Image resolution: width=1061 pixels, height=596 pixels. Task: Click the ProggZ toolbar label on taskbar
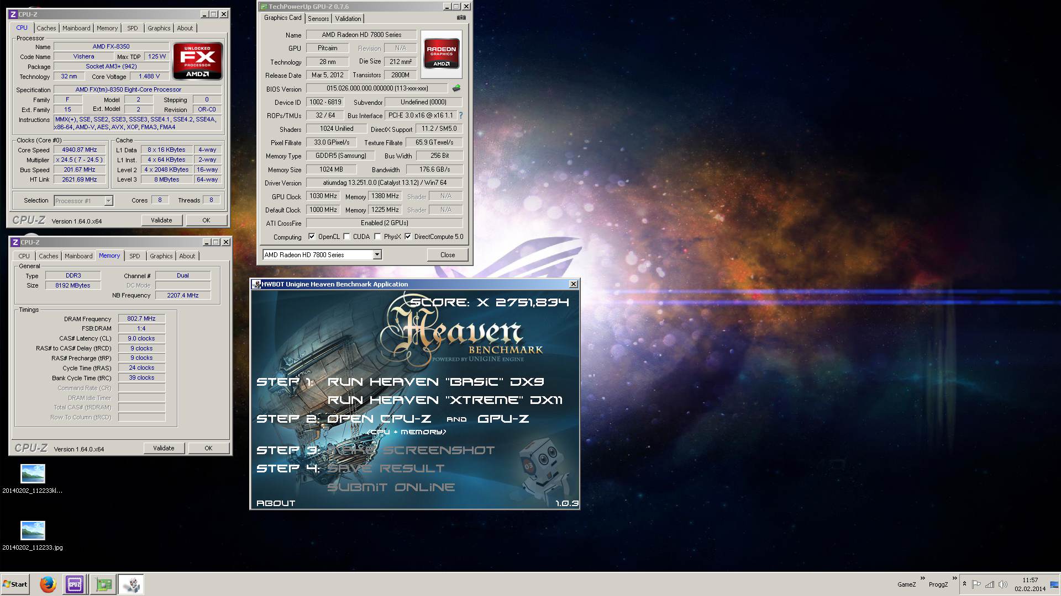[x=938, y=584]
